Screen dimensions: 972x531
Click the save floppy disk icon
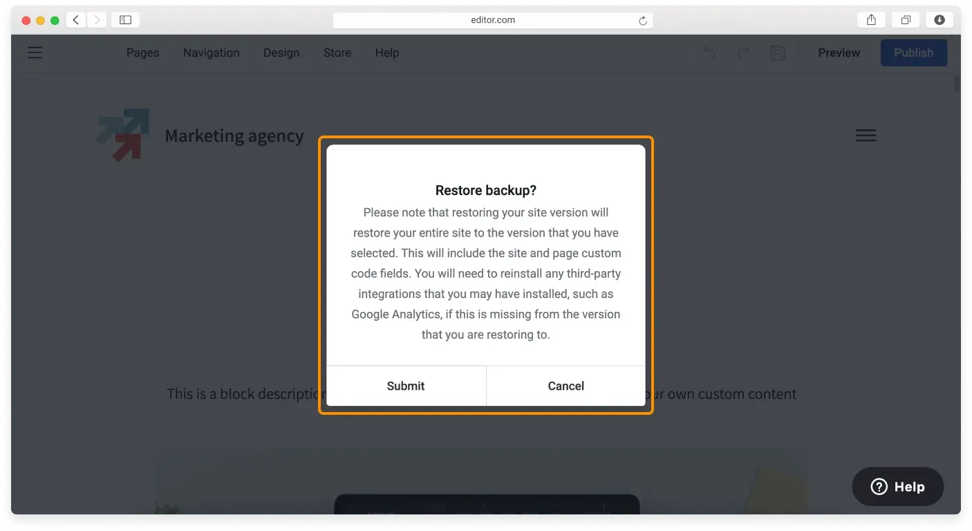(x=778, y=53)
